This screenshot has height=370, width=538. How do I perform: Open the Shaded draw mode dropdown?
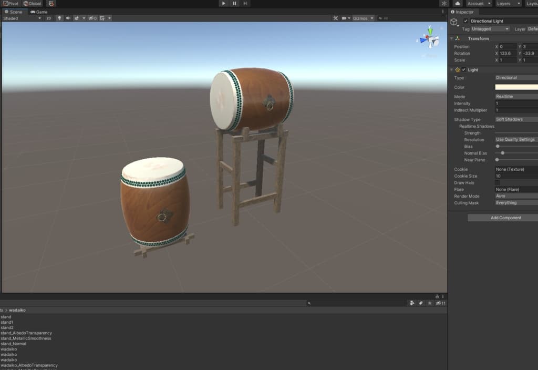click(22, 18)
